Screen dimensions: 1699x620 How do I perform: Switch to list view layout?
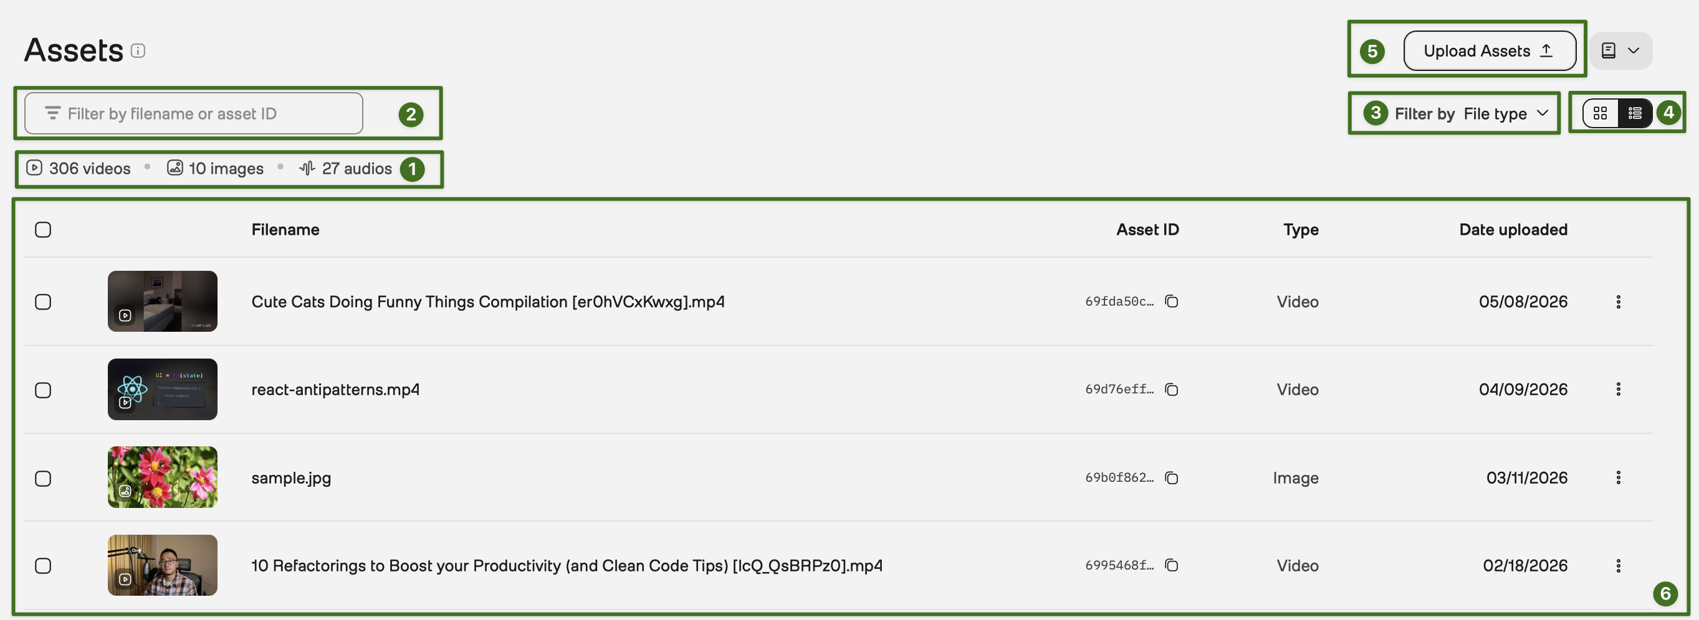pyautogui.click(x=1634, y=113)
